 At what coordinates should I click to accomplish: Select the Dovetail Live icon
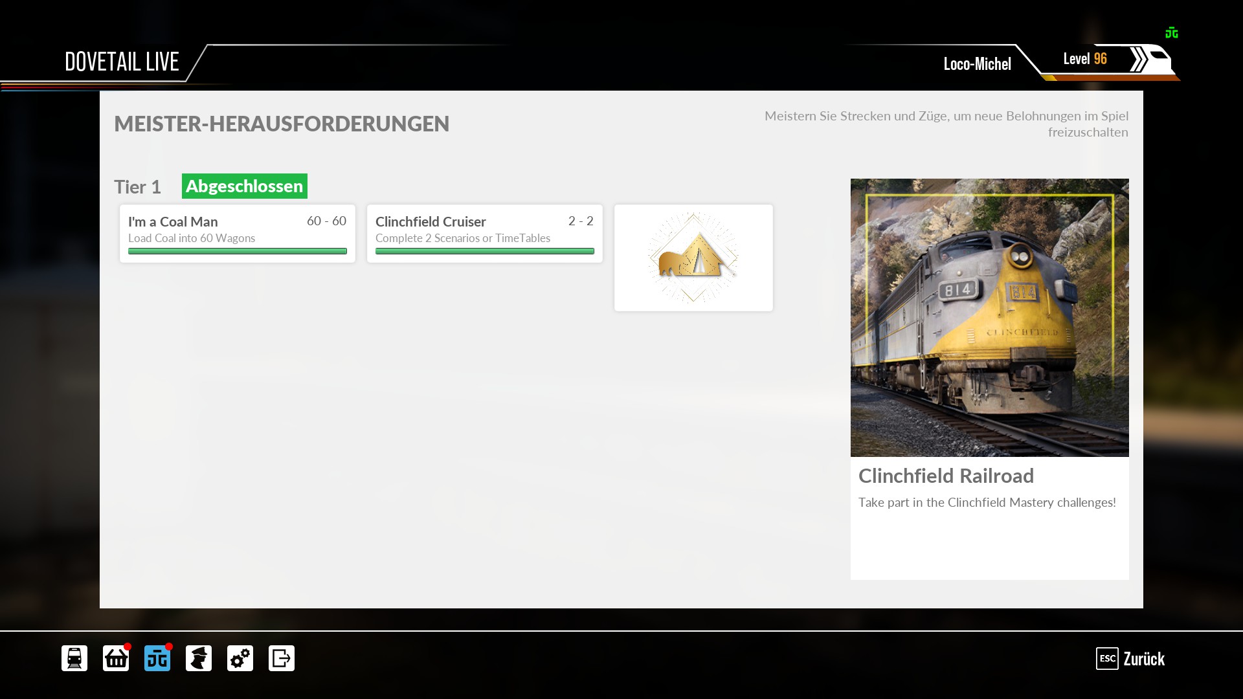157,658
